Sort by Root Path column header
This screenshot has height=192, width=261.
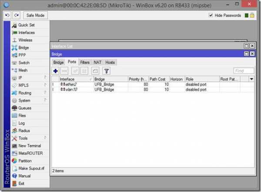(x=230, y=79)
